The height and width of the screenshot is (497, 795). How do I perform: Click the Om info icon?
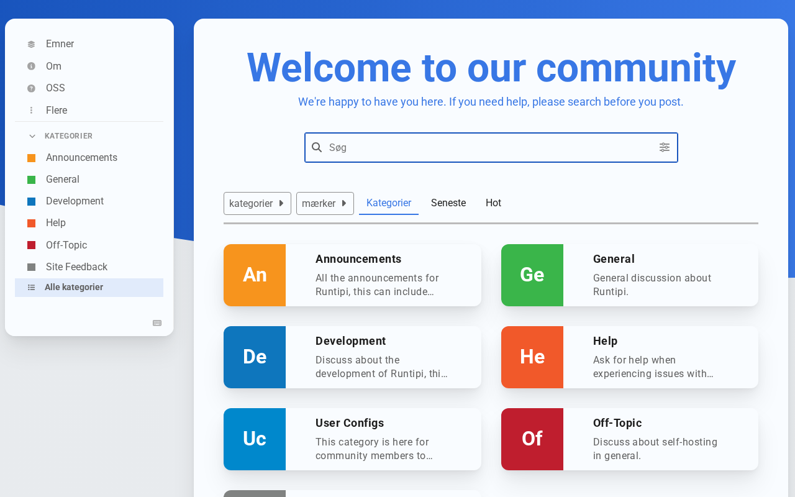(31, 66)
